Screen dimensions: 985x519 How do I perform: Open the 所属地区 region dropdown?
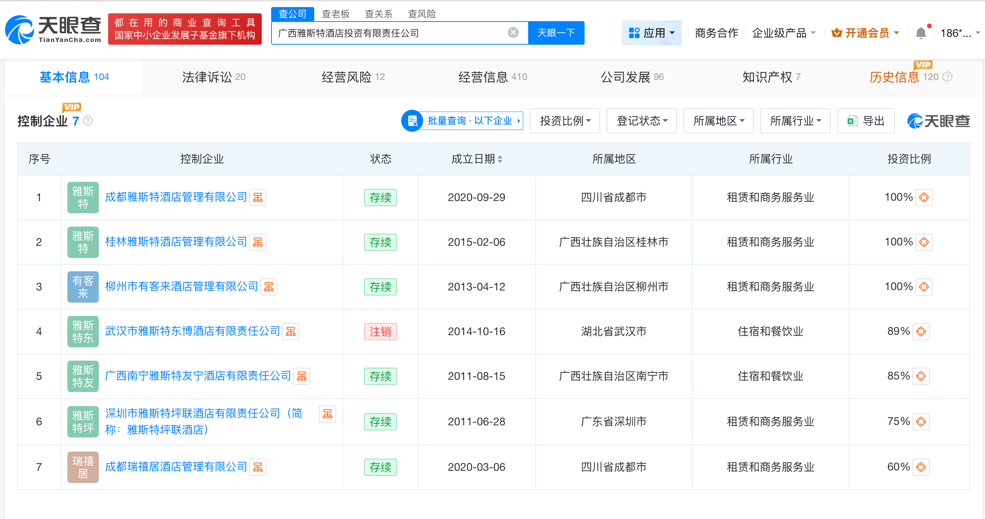pyautogui.click(x=718, y=121)
